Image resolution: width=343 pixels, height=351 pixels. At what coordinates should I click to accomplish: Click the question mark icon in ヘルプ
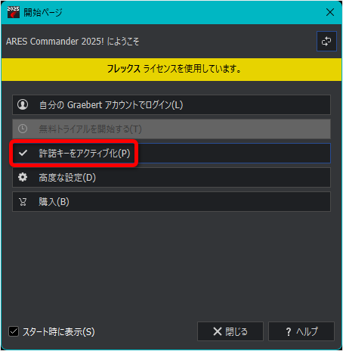pos(289,331)
